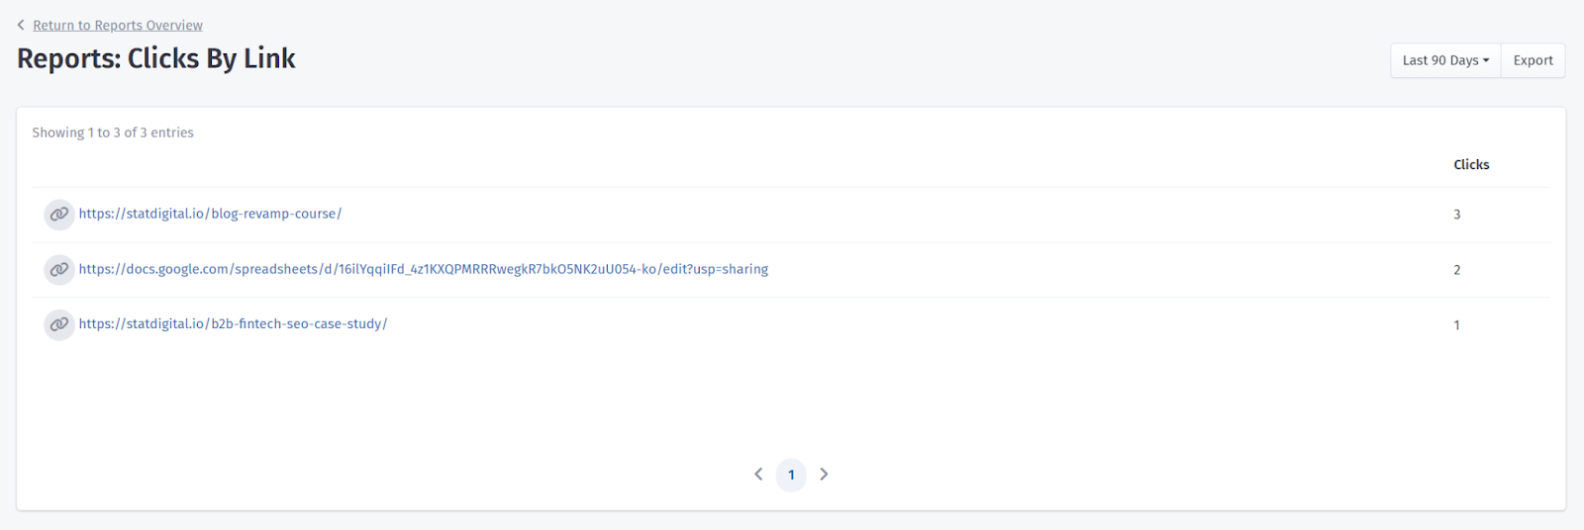Open the docs.google.com spreadsheets link
The image size is (1584, 530).
pos(424,269)
